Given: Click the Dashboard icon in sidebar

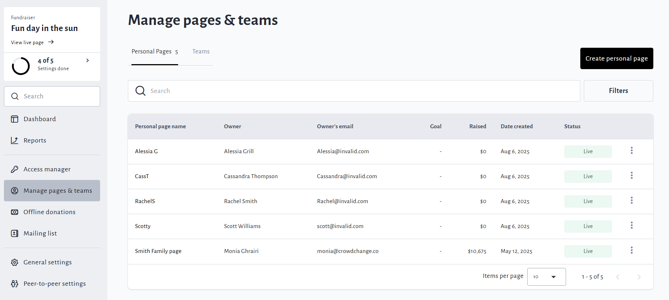Looking at the screenshot, I should 15,119.
